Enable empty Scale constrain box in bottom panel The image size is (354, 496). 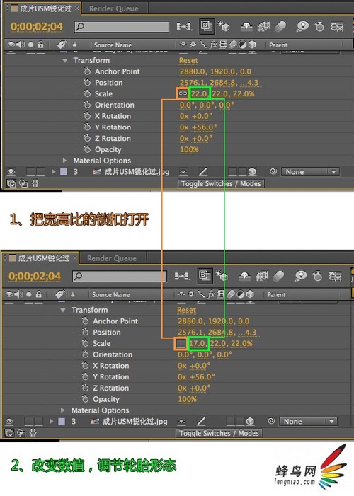pyautogui.click(x=181, y=343)
